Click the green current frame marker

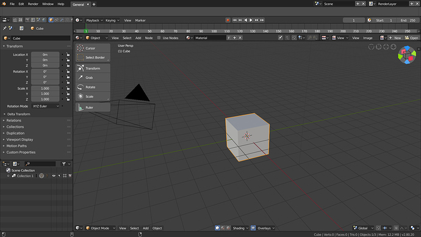(86, 31)
